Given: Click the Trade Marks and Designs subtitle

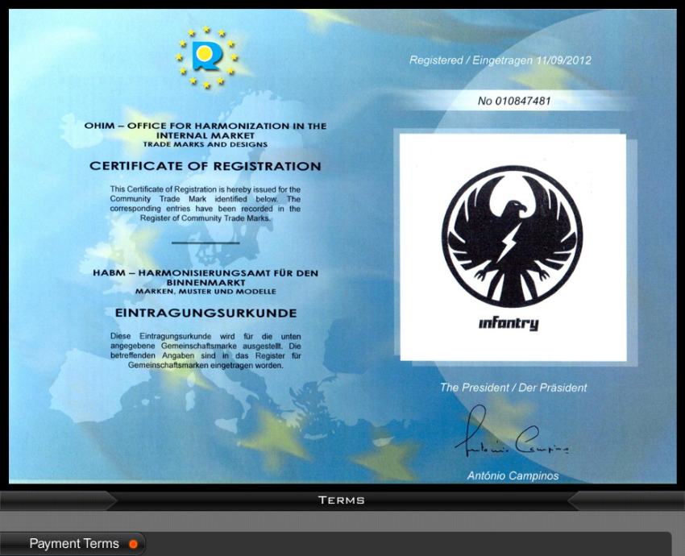Looking at the screenshot, I should [205, 144].
